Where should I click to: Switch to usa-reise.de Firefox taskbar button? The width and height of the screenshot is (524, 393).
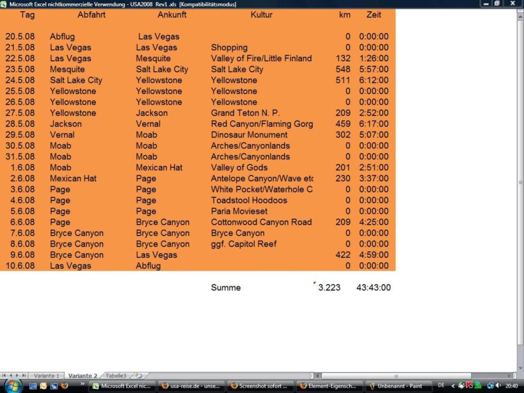click(191, 386)
